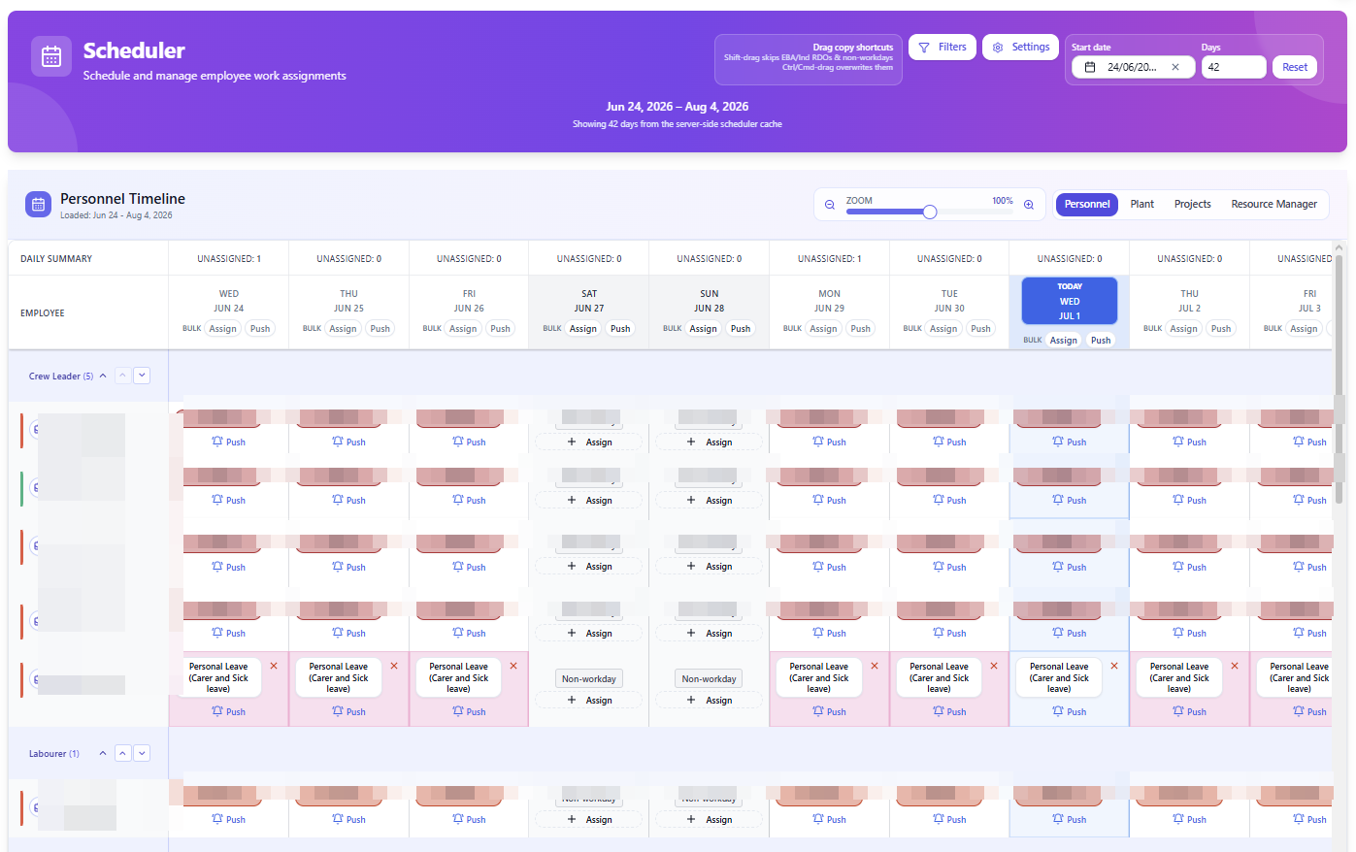
Task: Open Filters via the funnel icon
Action: (x=924, y=48)
